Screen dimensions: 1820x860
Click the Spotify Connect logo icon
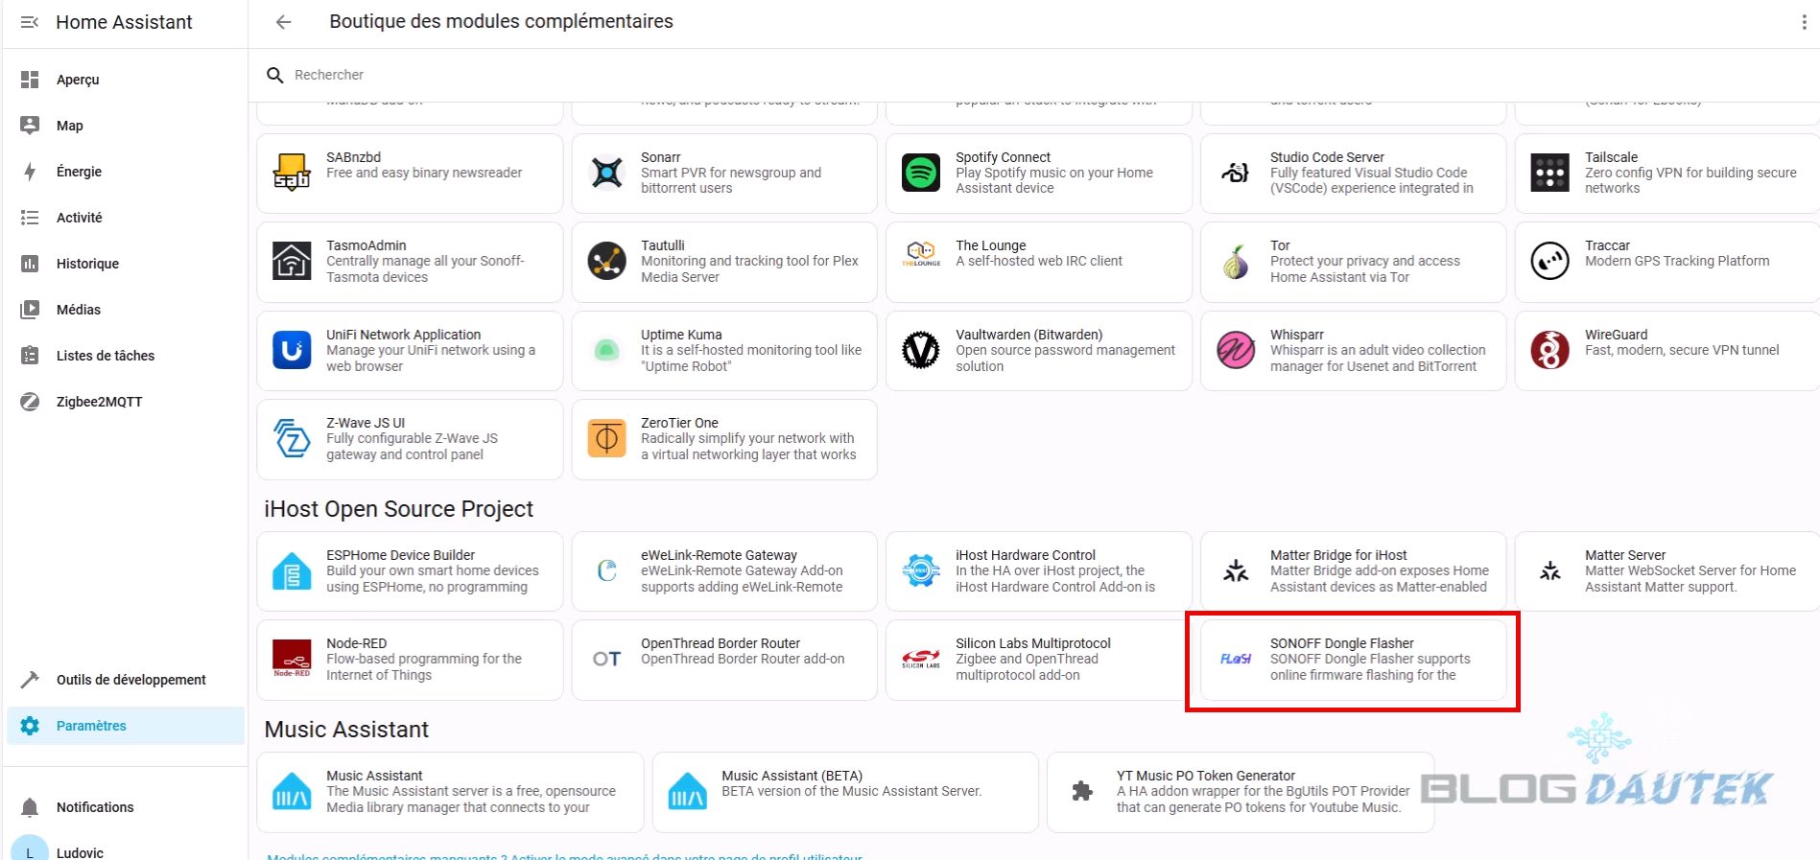point(921,174)
